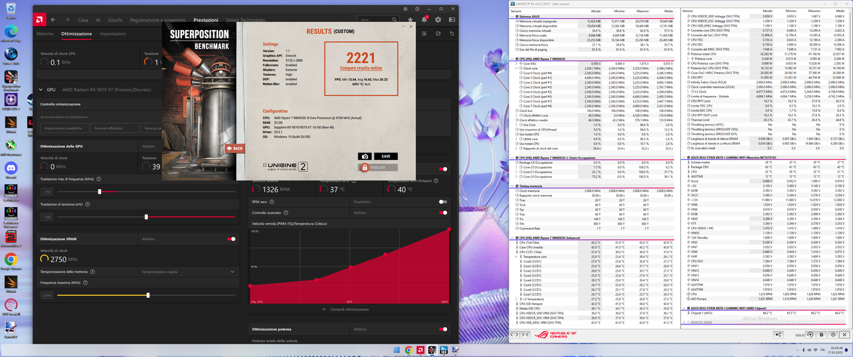Open Google Chrome desktop shortcut
Viewport: 853px width, 357px height.
coord(11,260)
